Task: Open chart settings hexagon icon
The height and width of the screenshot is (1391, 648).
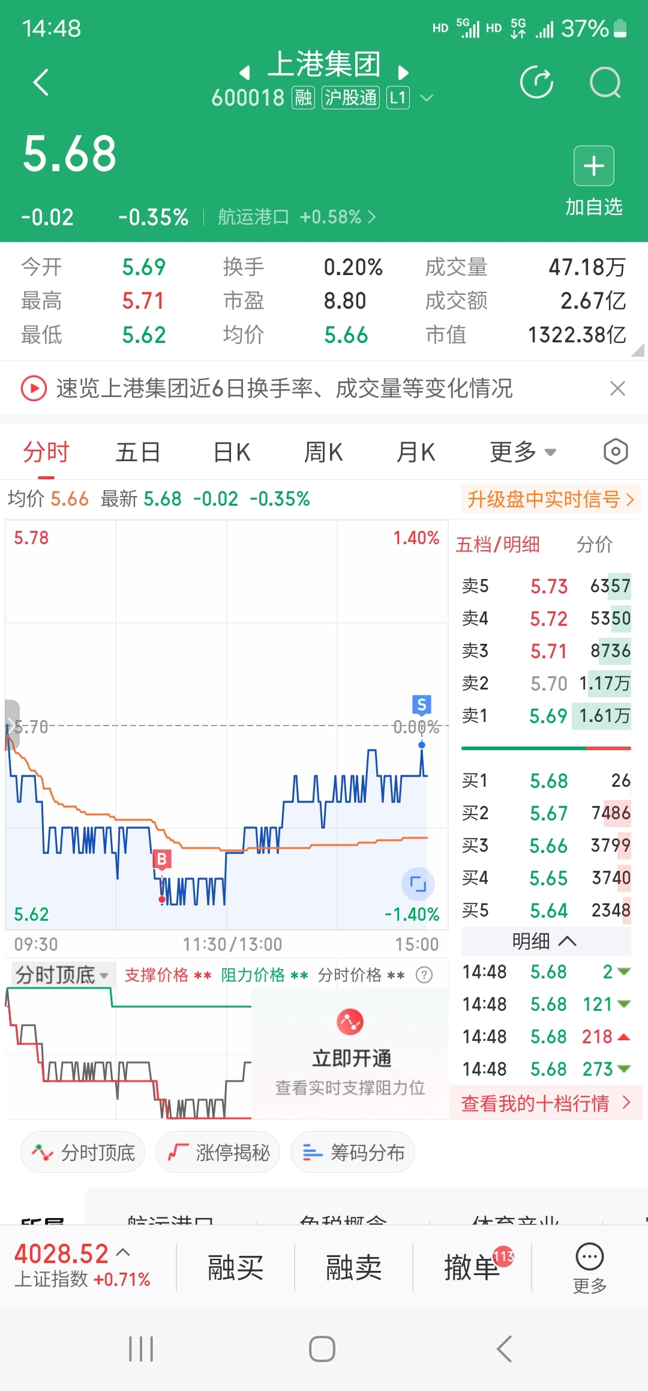Action: click(x=616, y=452)
